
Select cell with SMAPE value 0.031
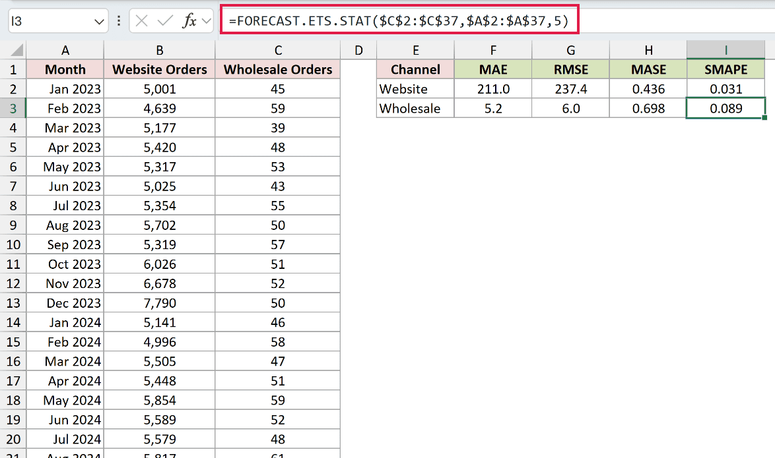[x=726, y=90]
